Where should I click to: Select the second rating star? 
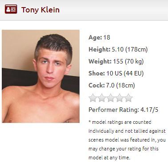point(102,98)
